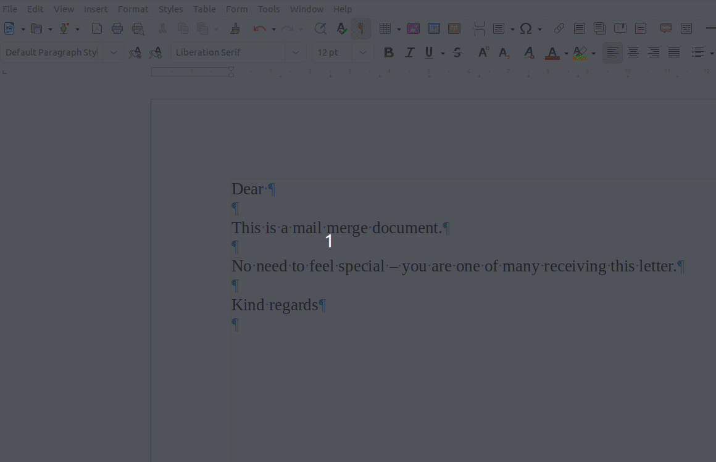Click the Insert Page Break icon
Screen dimensions: 716x462
point(479,28)
